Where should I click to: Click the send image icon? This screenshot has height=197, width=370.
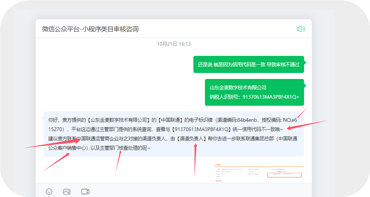67,191
